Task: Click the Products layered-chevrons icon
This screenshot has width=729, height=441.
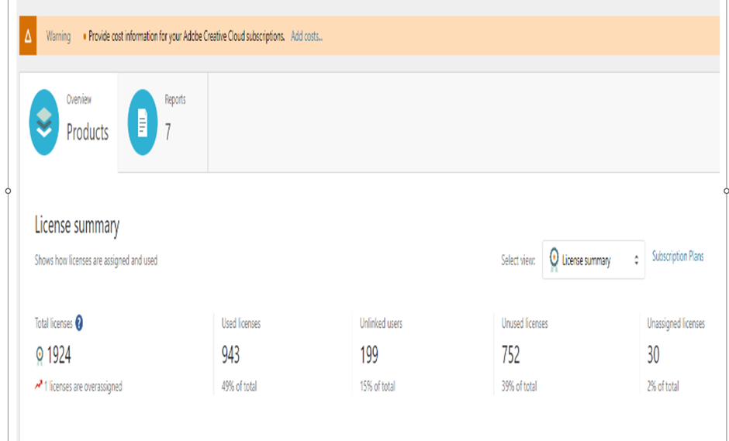Action: coord(44,122)
